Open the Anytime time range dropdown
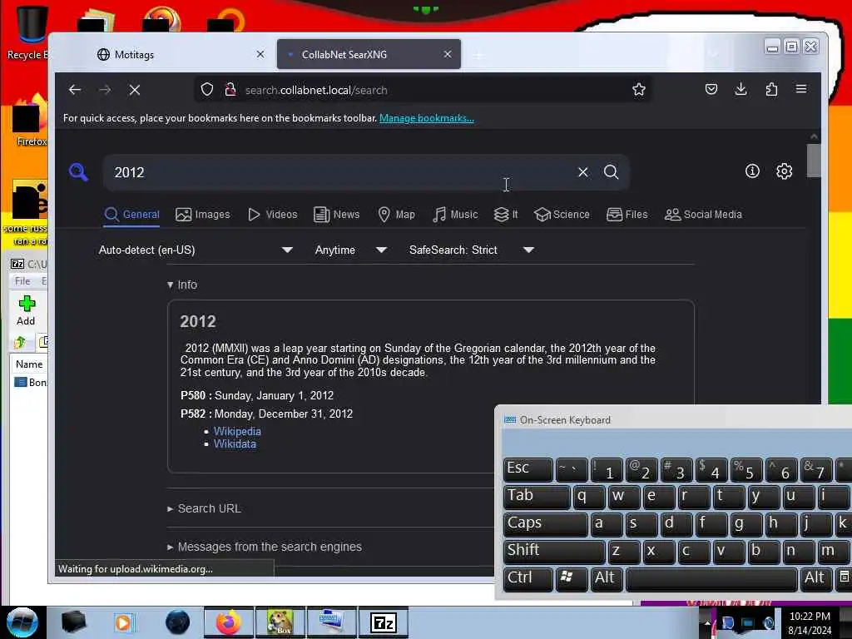 point(351,250)
